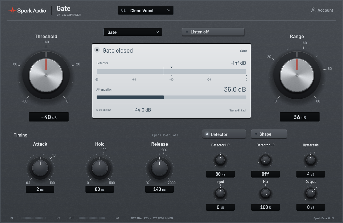
Task: Click the Hold knob
Action: [100, 168]
